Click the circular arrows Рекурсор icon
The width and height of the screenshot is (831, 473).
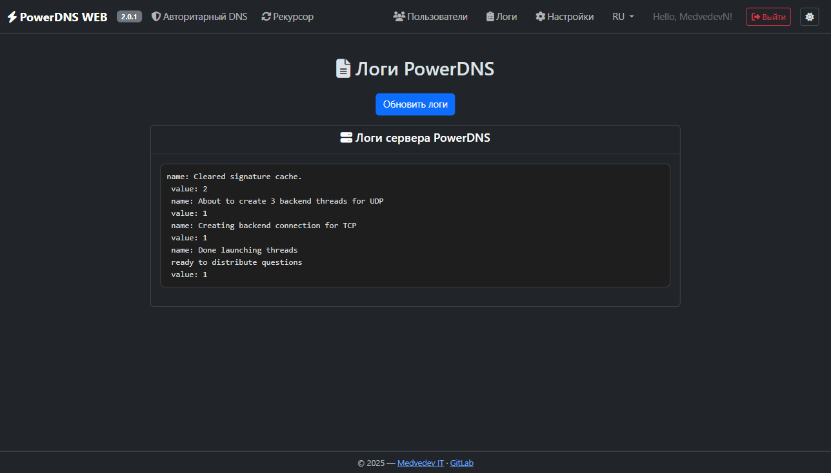[x=266, y=17]
